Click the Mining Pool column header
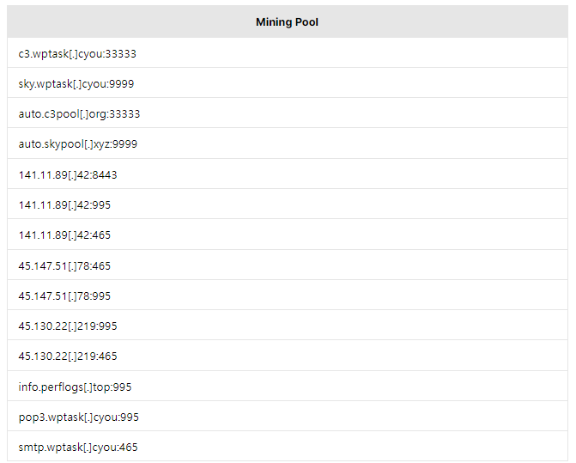Image resolution: width=576 pixels, height=463 pixels. click(288, 21)
